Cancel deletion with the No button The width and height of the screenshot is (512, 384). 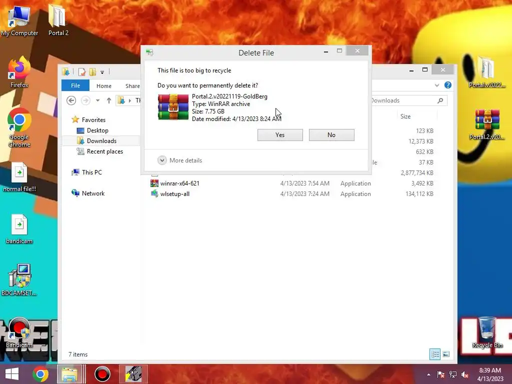click(331, 135)
